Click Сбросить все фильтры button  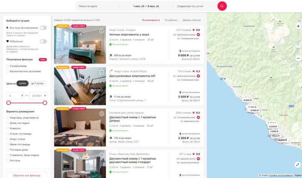pos(27,175)
